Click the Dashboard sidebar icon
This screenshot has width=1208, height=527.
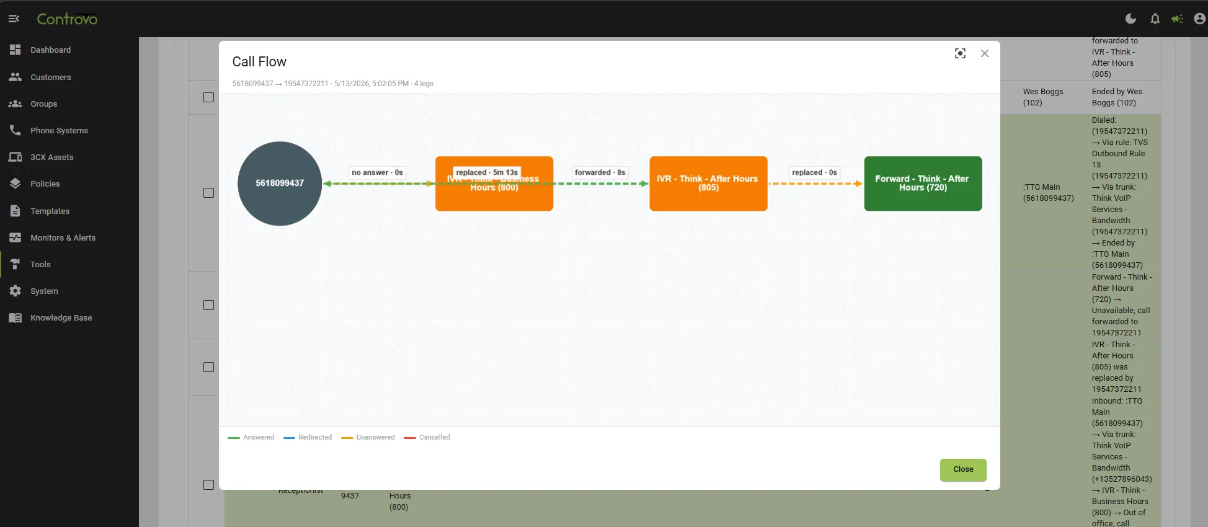16,50
